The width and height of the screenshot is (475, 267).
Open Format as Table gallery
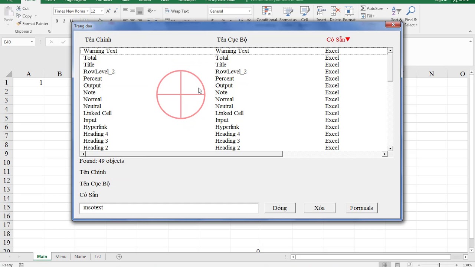288,13
